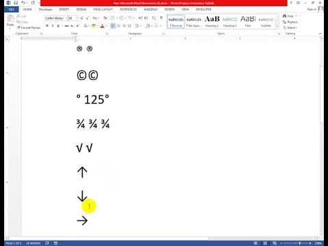Expand highlight color dropdown arrow
This screenshot has width=328, height=246.
97,26
